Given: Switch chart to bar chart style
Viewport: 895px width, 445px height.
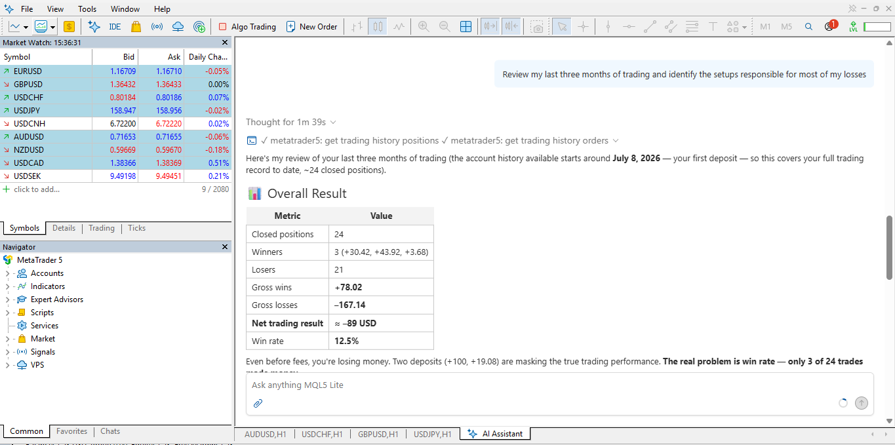Looking at the screenshot, I should coord(357,27).
